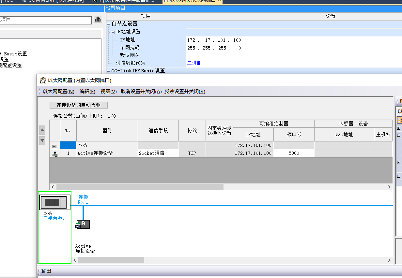Click the row icon for 本站 in table
Image resolution: width=402 pixels, height=278 pixels.
pos(55,145)
